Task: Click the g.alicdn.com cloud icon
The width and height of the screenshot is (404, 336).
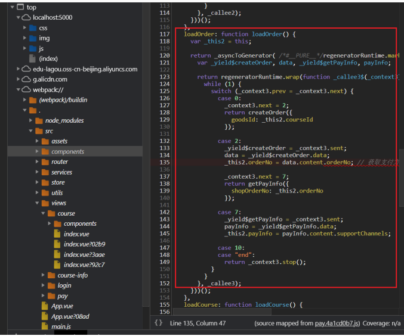Action: pos(26,79)
